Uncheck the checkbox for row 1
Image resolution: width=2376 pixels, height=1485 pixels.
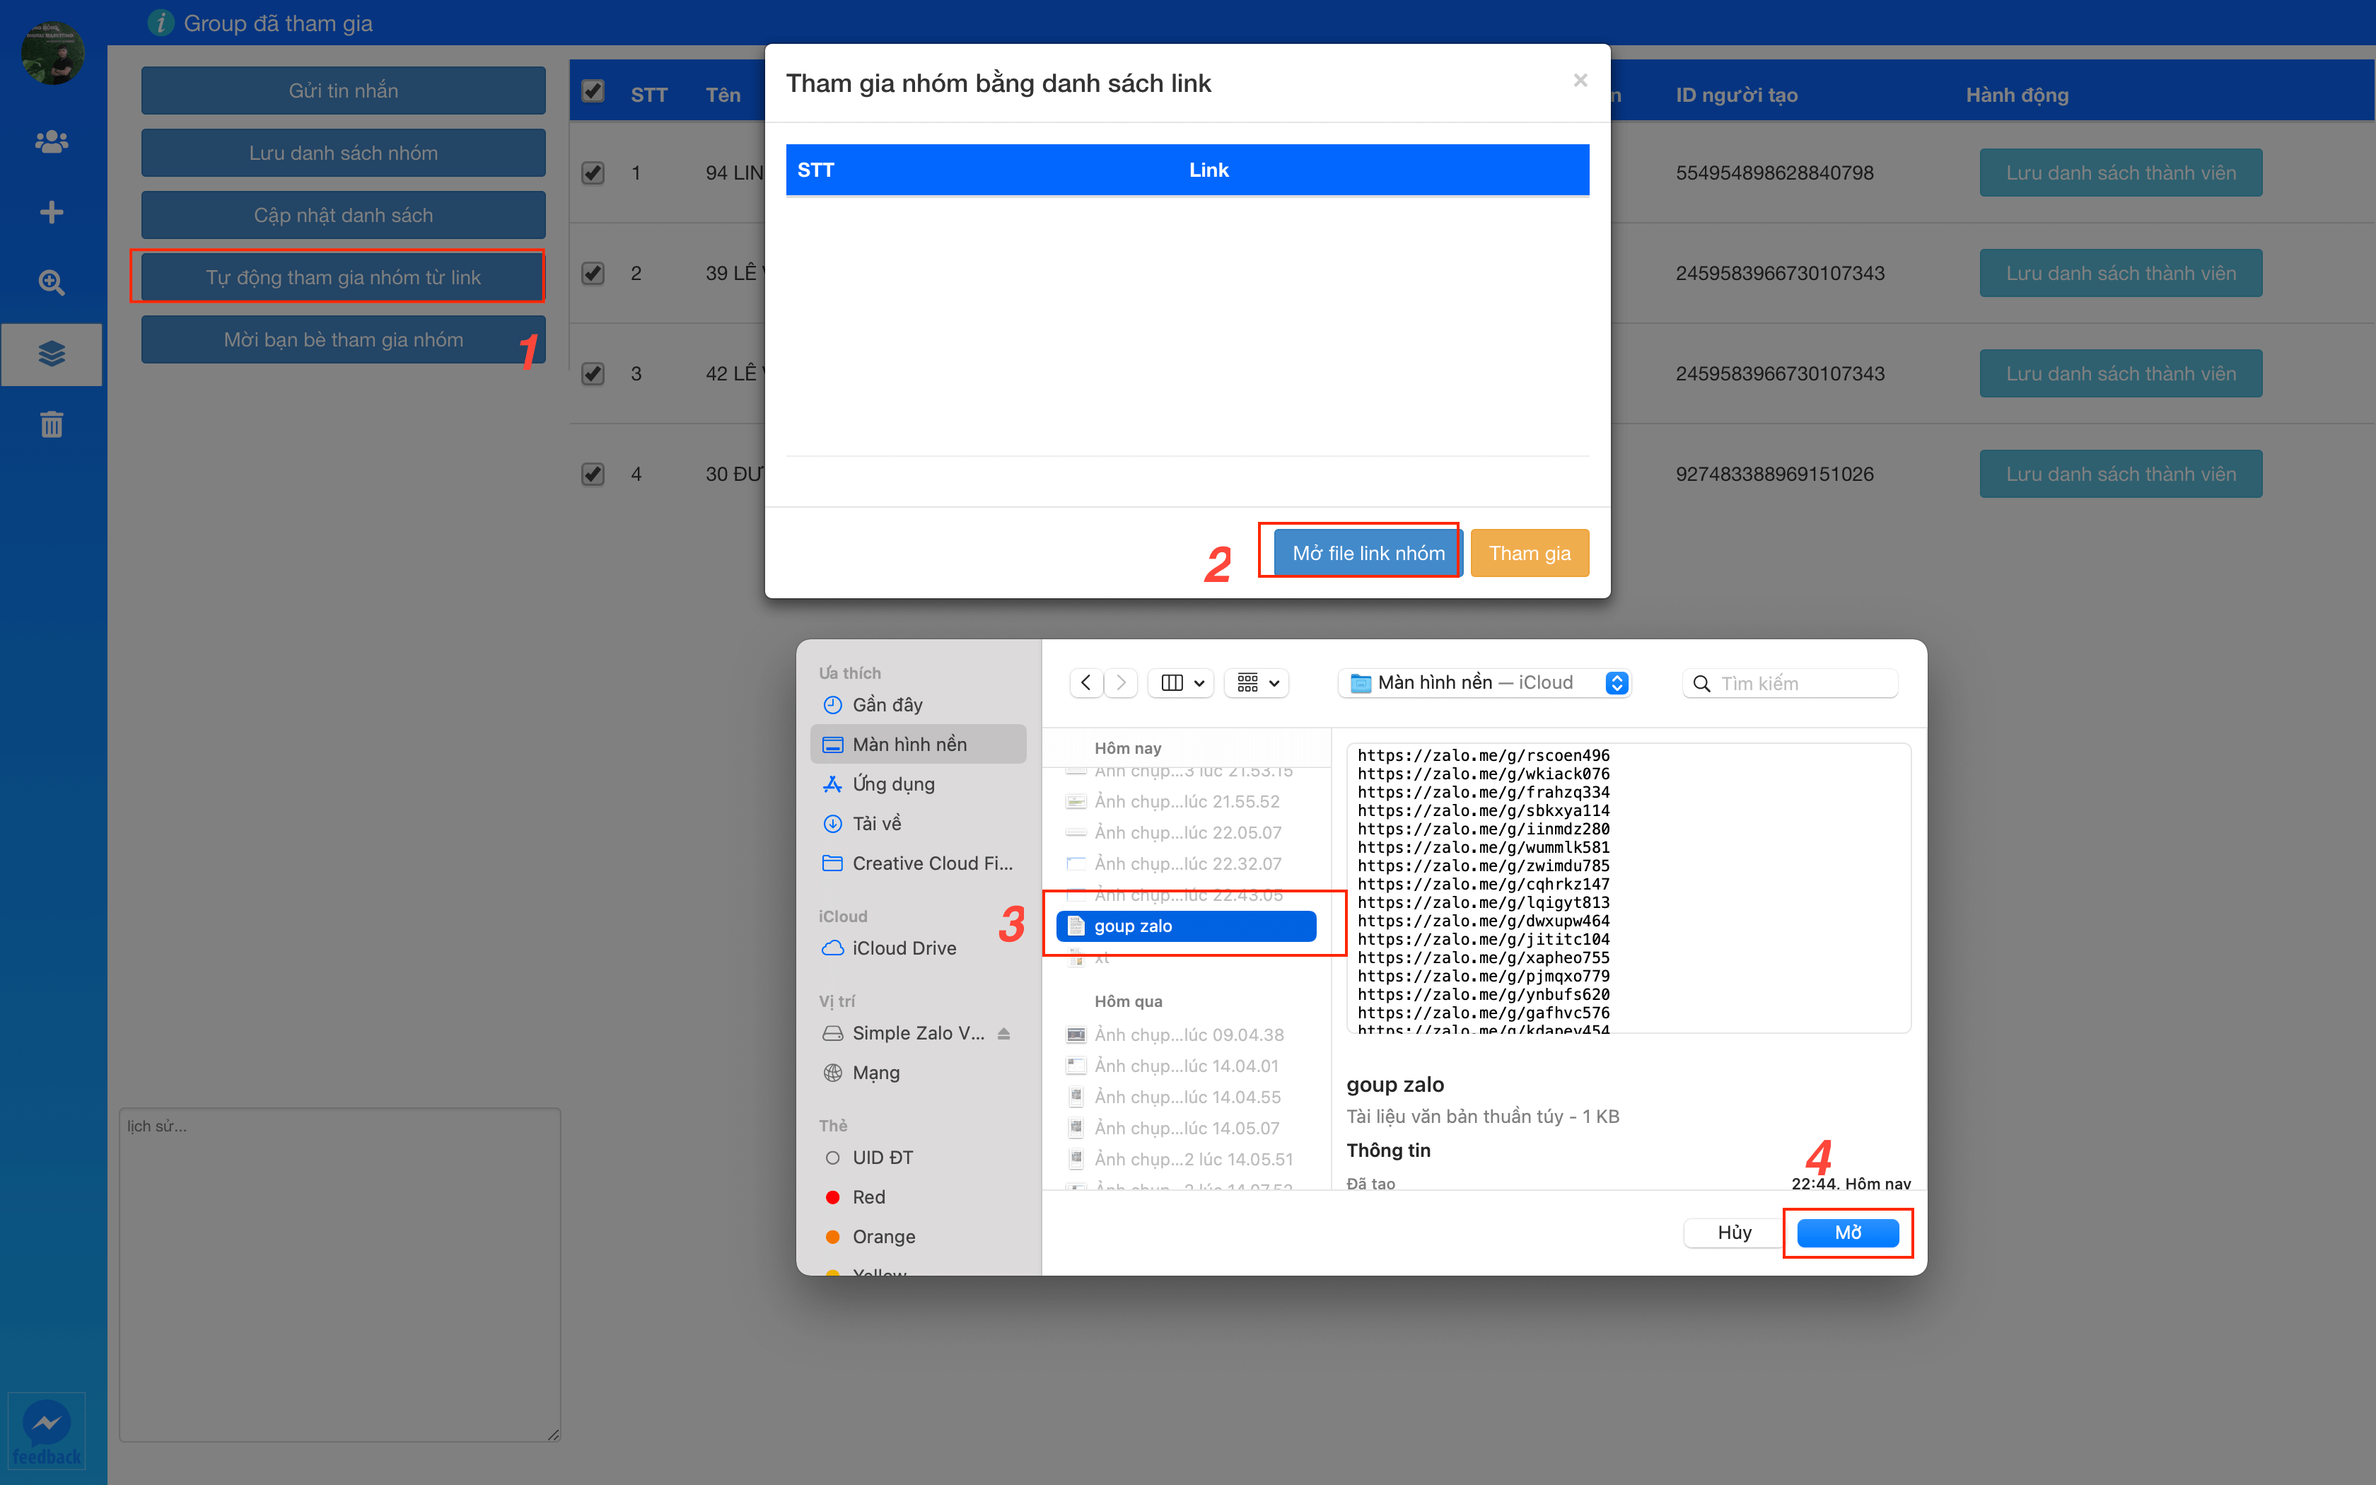592,173
